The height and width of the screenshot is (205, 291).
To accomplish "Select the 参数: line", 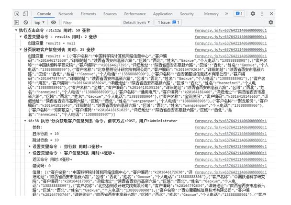I will [37, 127].
